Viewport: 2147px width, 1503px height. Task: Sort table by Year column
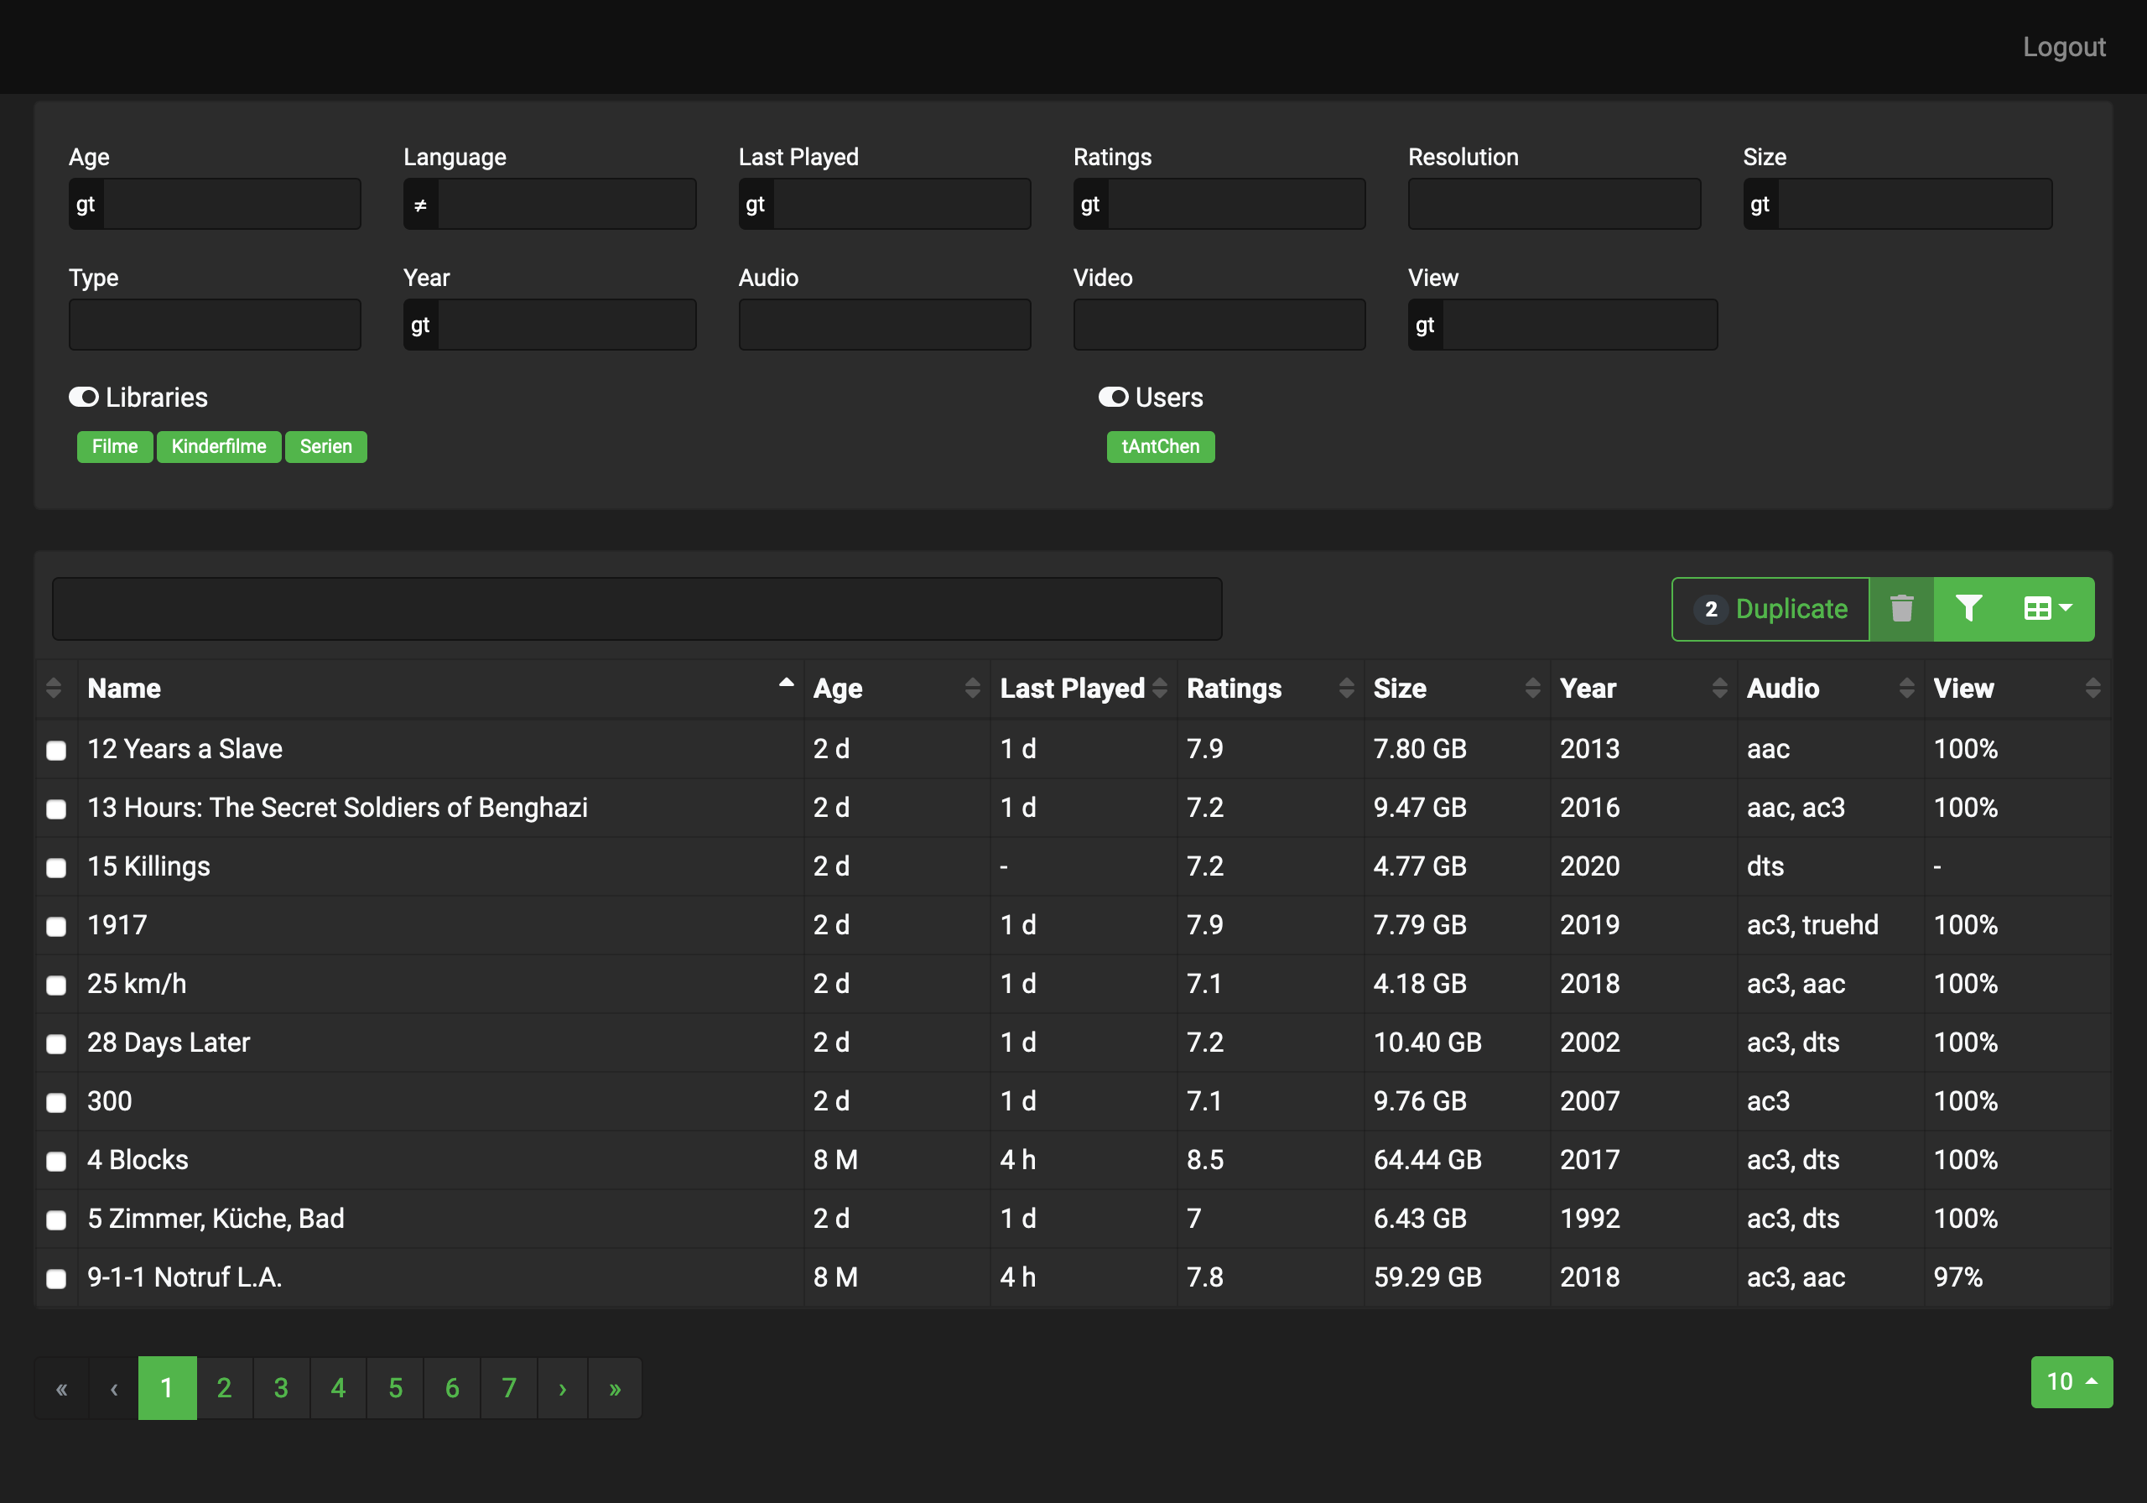[x=1718, y=689]
